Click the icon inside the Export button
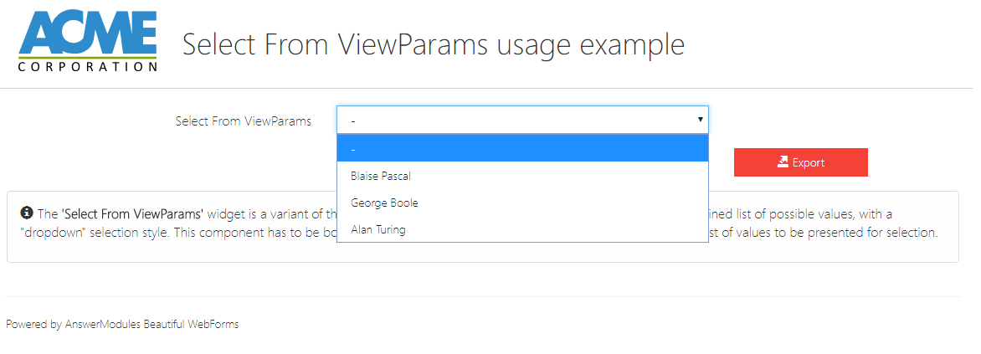The image size is (981, 354). tap(783, 162)
